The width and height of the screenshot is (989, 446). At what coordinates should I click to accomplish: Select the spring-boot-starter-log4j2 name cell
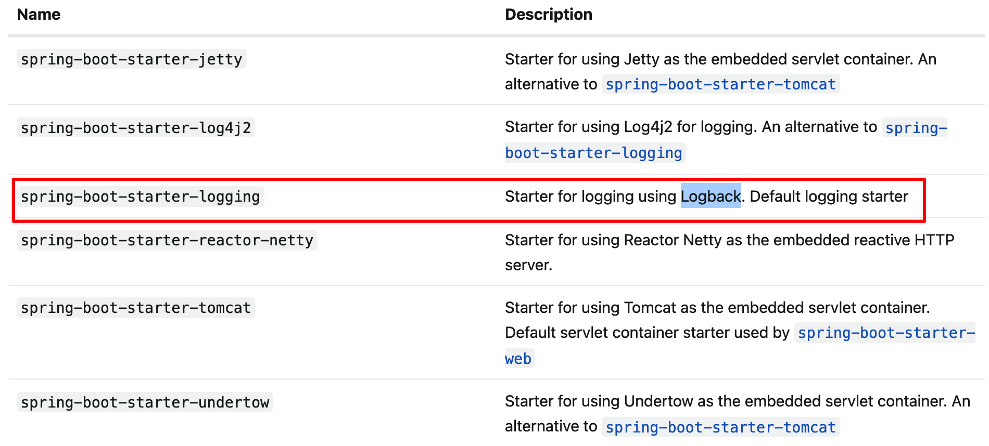click(136, 128)
